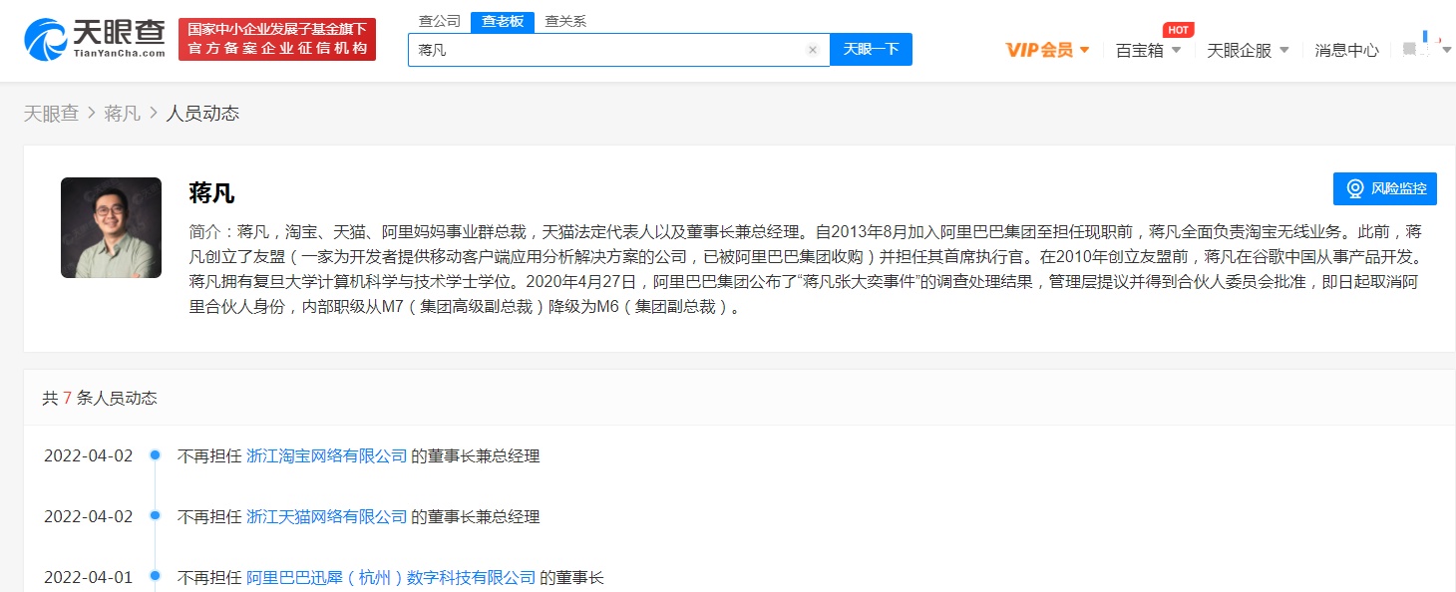Expand the 百宝箱 dropdown
This screenshot has height=592, width=1456.
tap(1149, 50)
